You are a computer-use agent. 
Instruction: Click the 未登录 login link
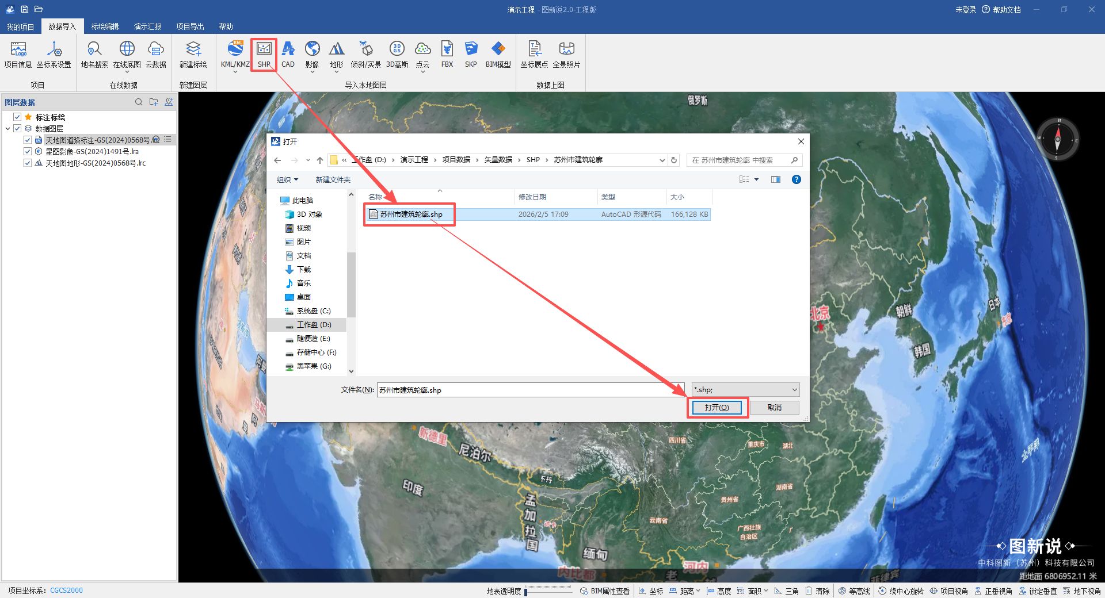[x=966, y=10]
